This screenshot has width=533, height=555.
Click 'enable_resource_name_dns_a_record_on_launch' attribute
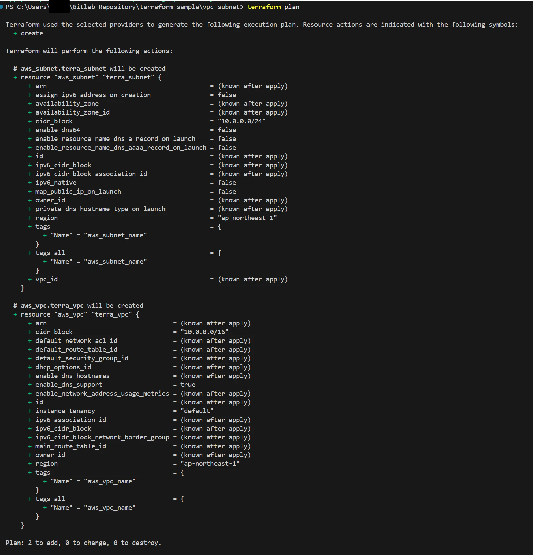pos(115,139)
